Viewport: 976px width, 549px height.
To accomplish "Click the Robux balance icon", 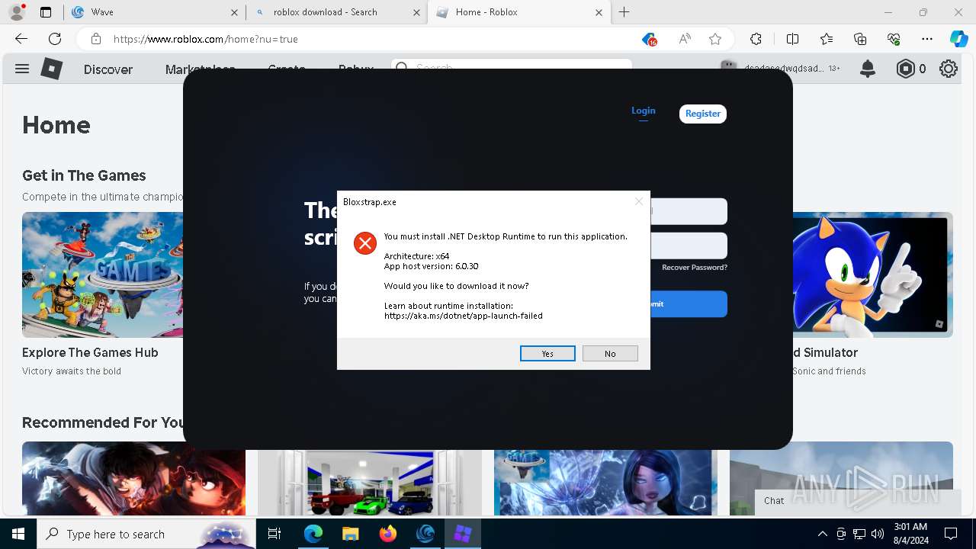I will click(905, 69).
